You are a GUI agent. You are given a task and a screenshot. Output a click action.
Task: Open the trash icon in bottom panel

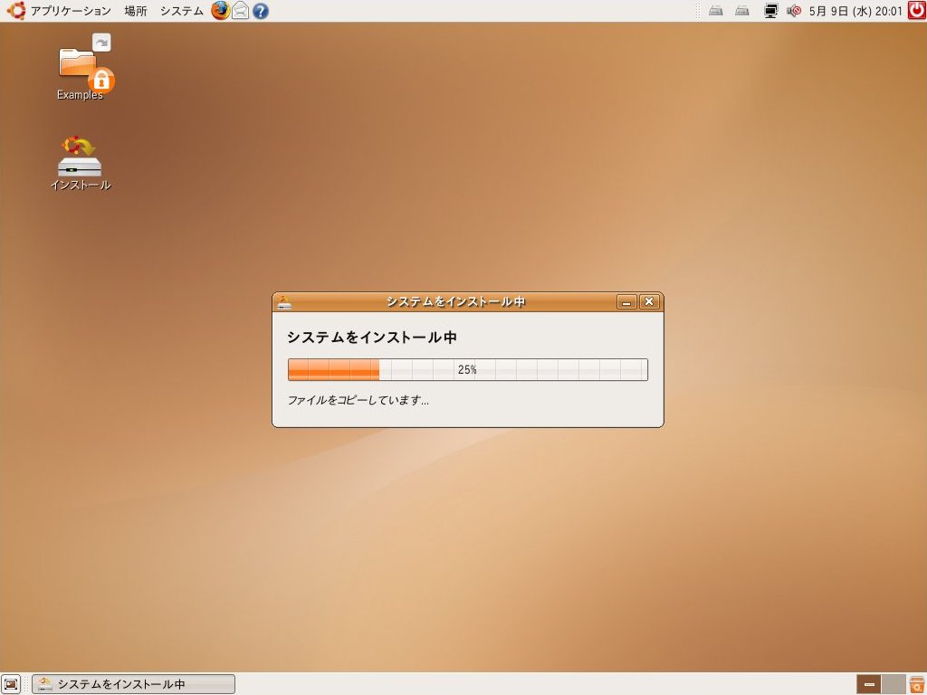tap(916, 684)
